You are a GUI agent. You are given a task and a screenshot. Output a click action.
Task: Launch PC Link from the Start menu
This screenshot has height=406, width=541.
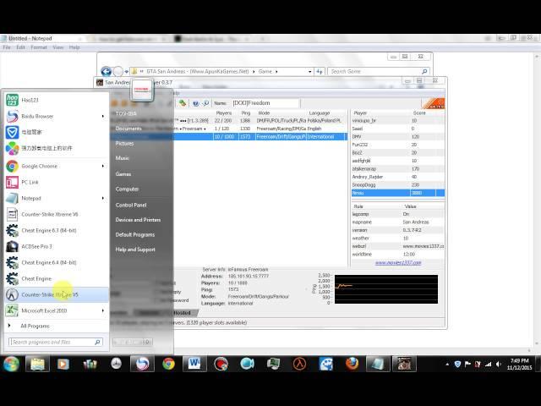point(57,182)
